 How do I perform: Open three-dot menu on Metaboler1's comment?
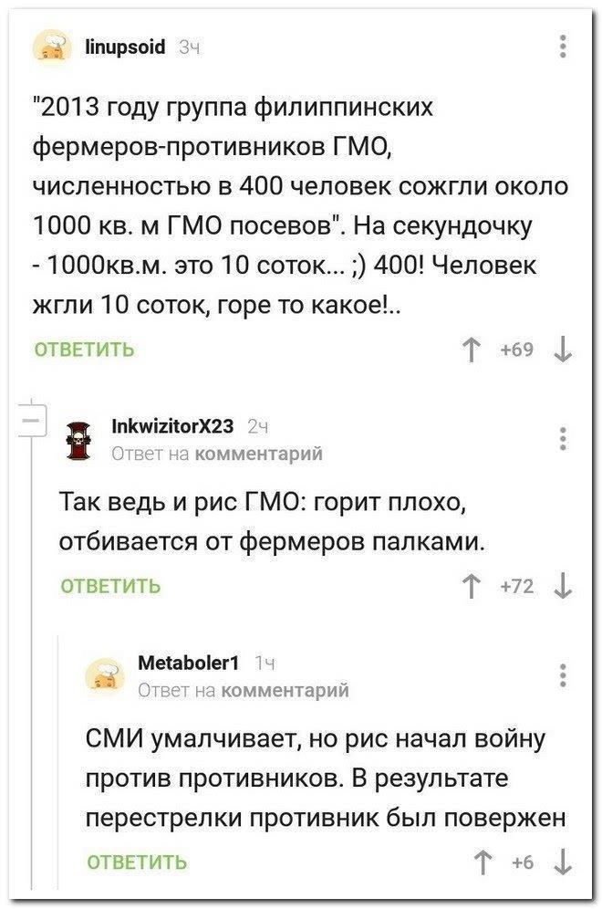(x=564, y=676)
